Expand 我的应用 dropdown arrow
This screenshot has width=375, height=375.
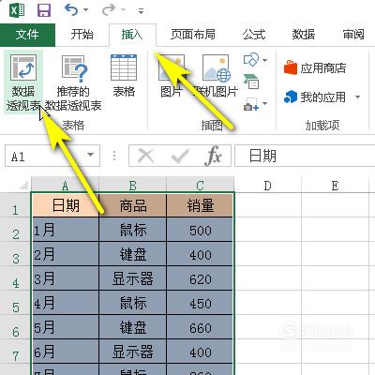click(x=358, y=97)
